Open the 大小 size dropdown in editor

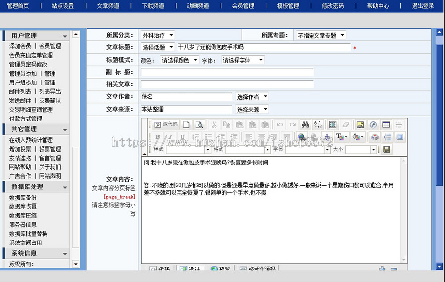point(361,149)
